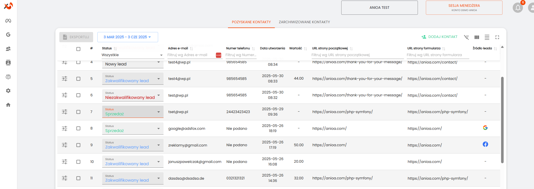534x189 pixels.
Task: Open the settings gear in sidebar
Action: [x=8, y=91]
